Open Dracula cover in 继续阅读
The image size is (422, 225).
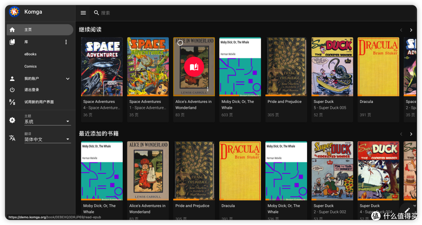(378, 67)
